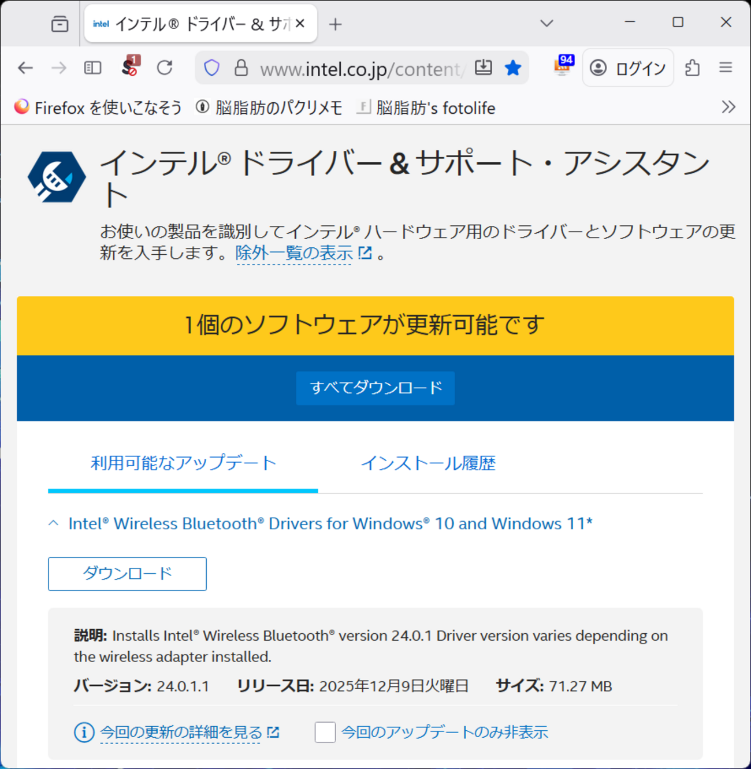Open the extension showing badge 94

[563, 66]
